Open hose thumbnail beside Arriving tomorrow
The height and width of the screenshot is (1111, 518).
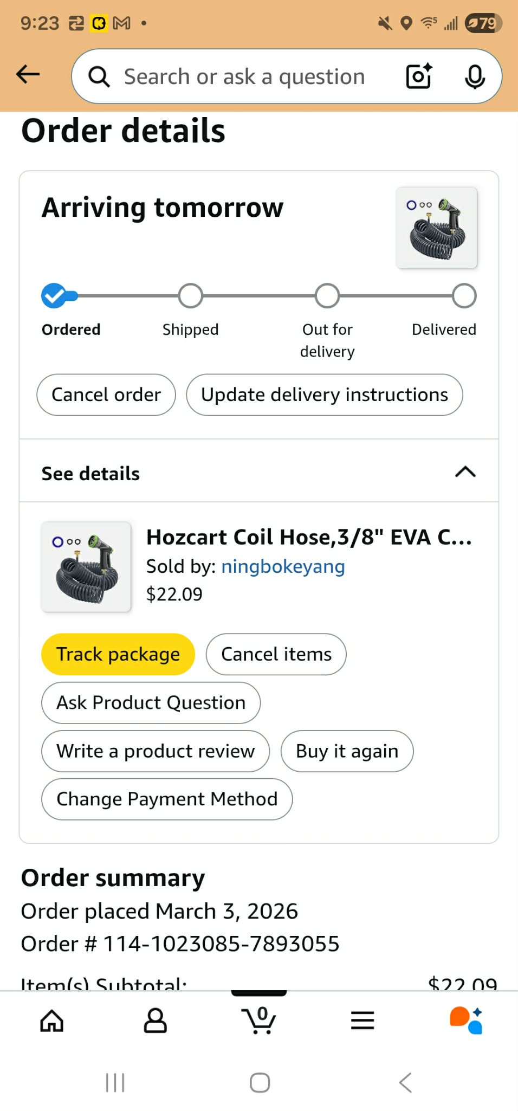(437, 228)
